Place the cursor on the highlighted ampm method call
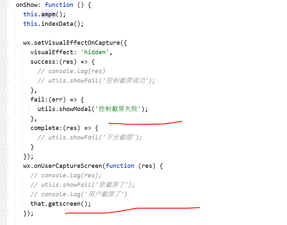This screenshot has height=225, width=287. (48, 14)
